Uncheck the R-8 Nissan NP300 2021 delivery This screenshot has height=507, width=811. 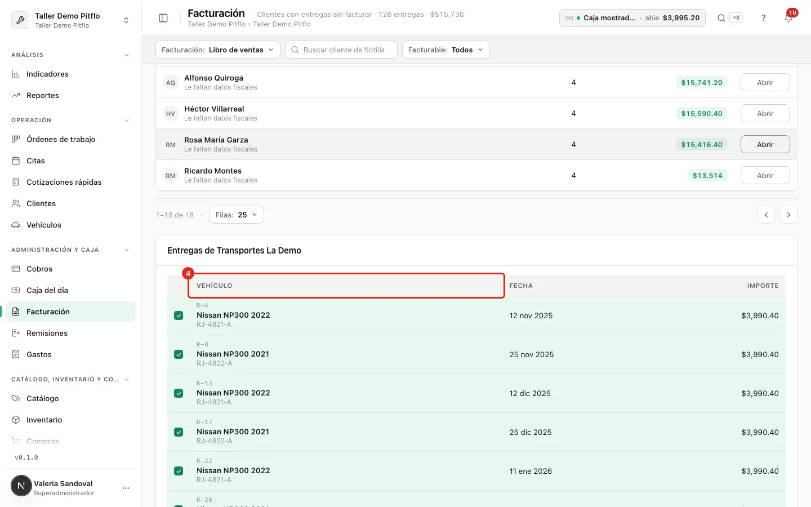(x=179, y=354)
